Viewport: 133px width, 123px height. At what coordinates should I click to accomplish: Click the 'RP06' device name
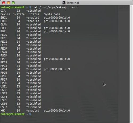4,76
